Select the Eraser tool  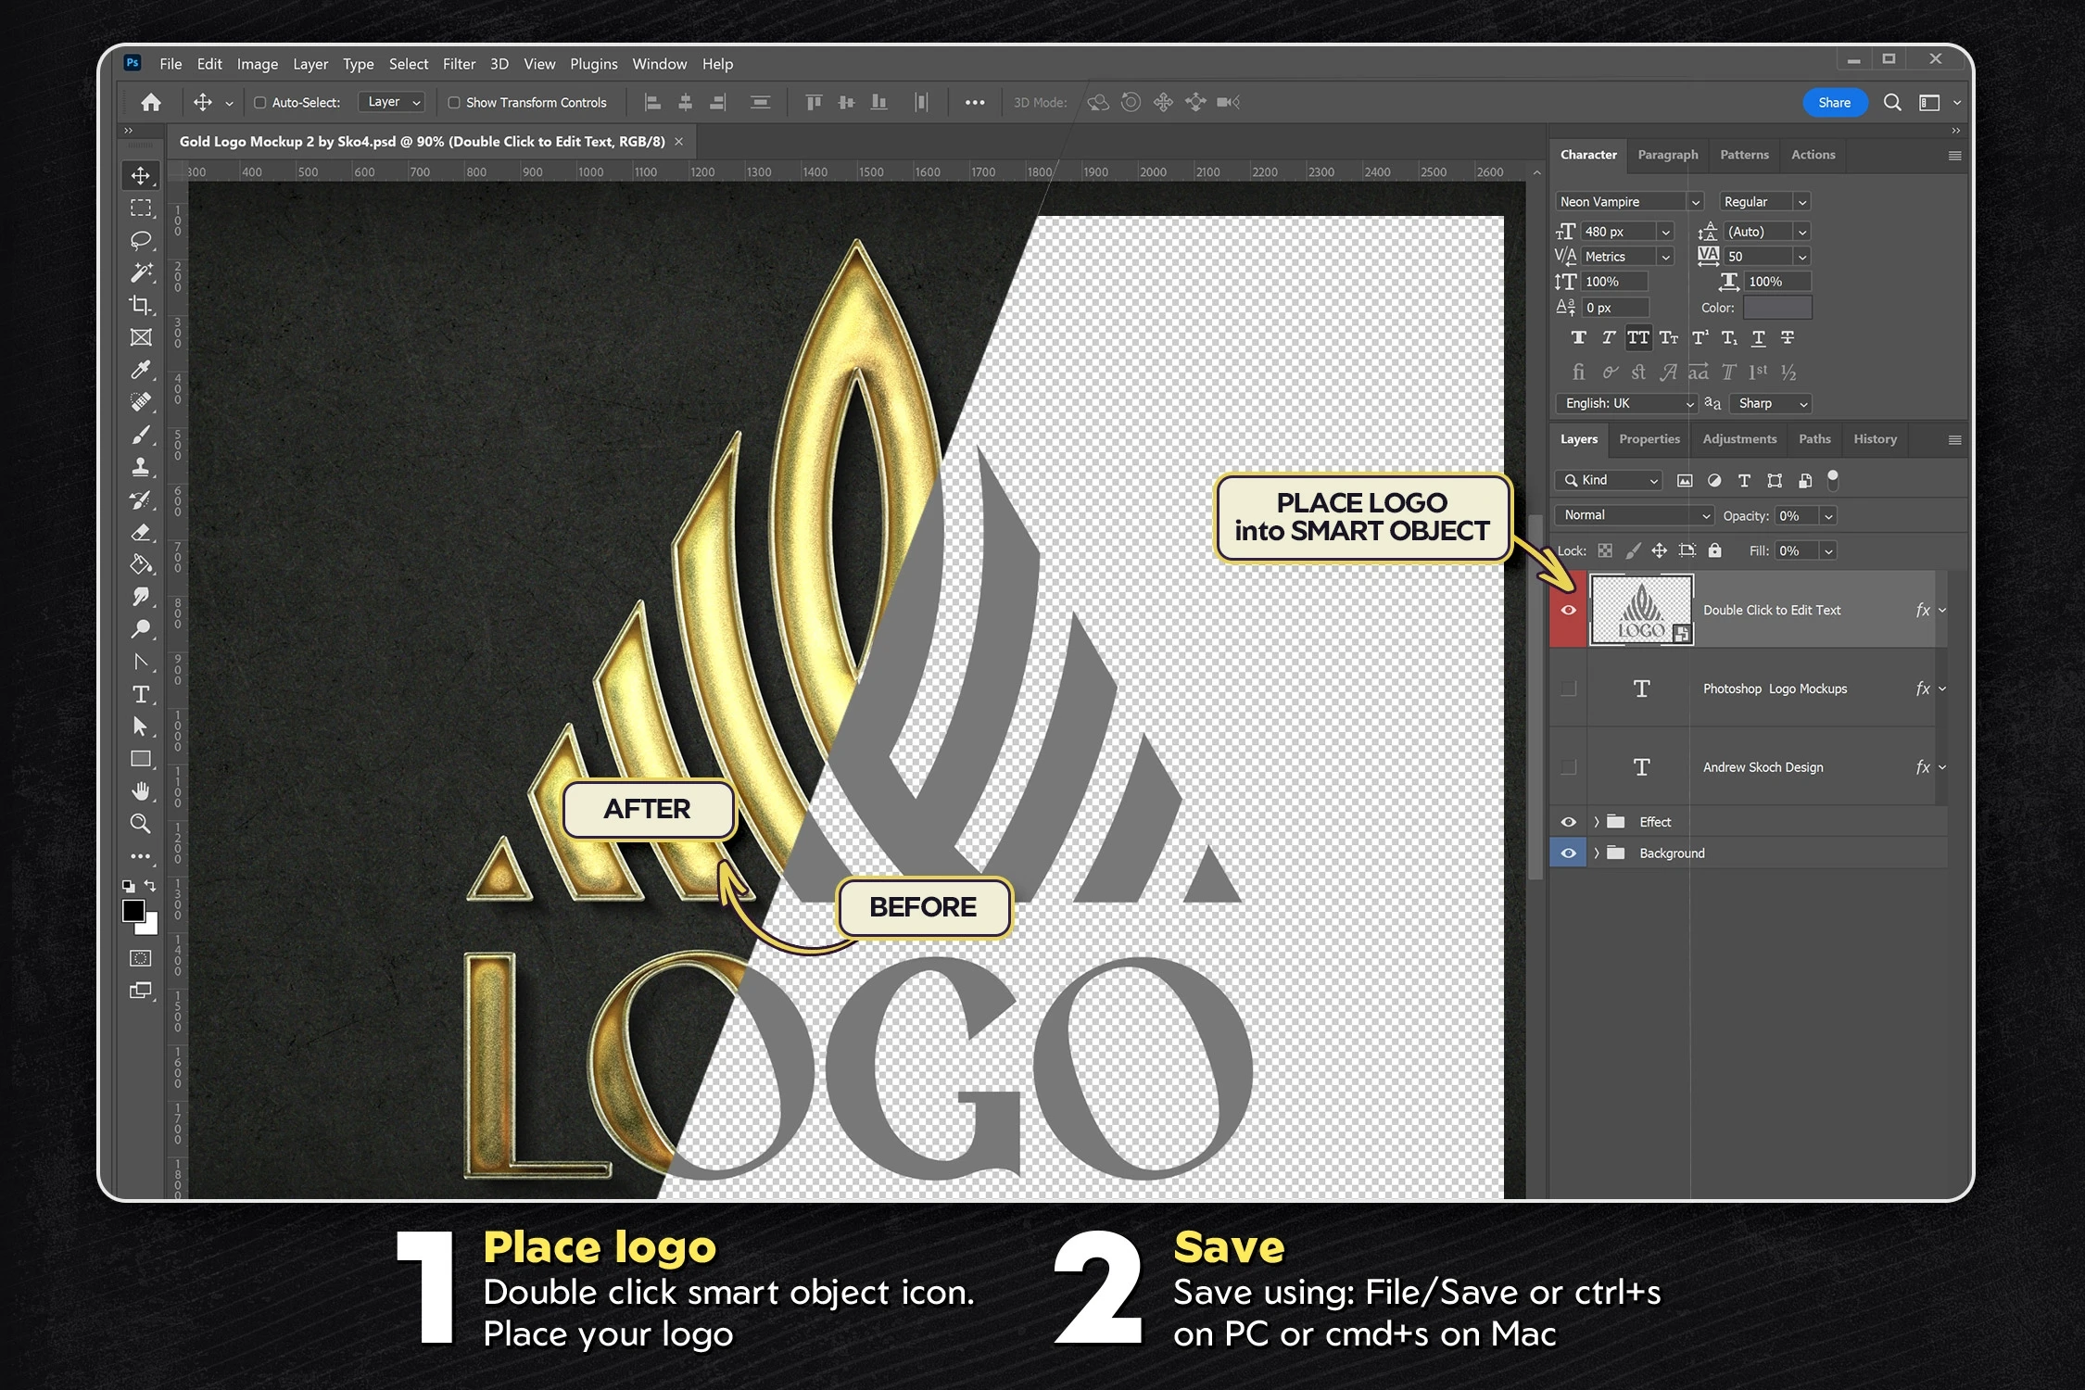pos(141,532)
